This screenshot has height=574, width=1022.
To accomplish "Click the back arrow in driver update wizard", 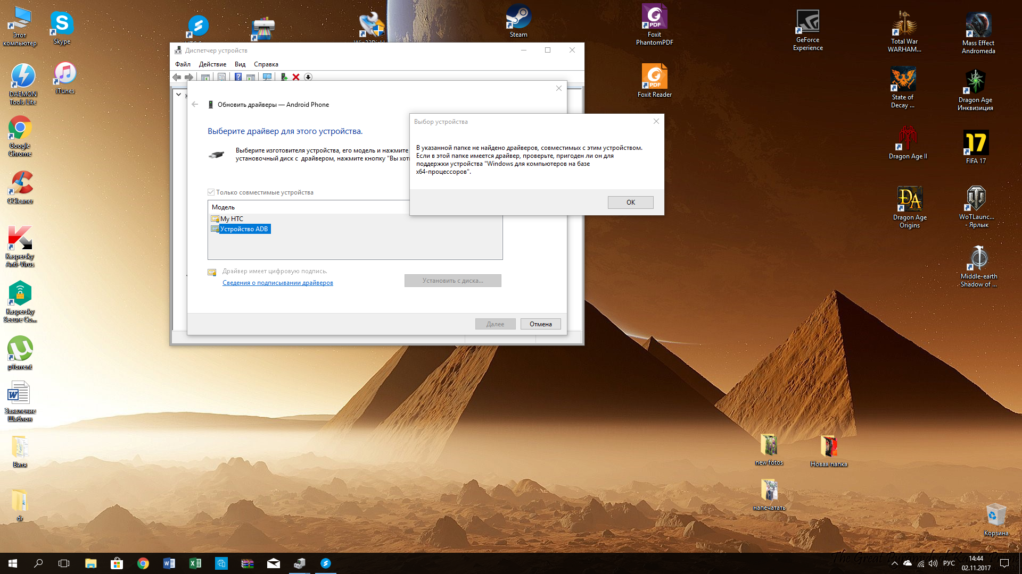I will point(195,105).
